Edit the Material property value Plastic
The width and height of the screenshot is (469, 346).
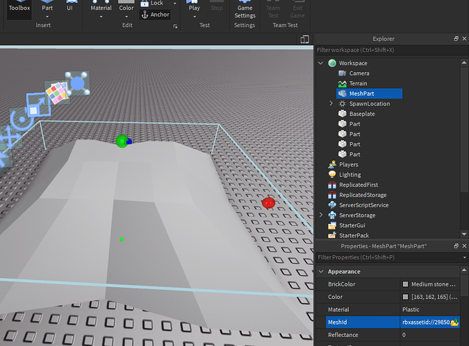coord(430,309)
